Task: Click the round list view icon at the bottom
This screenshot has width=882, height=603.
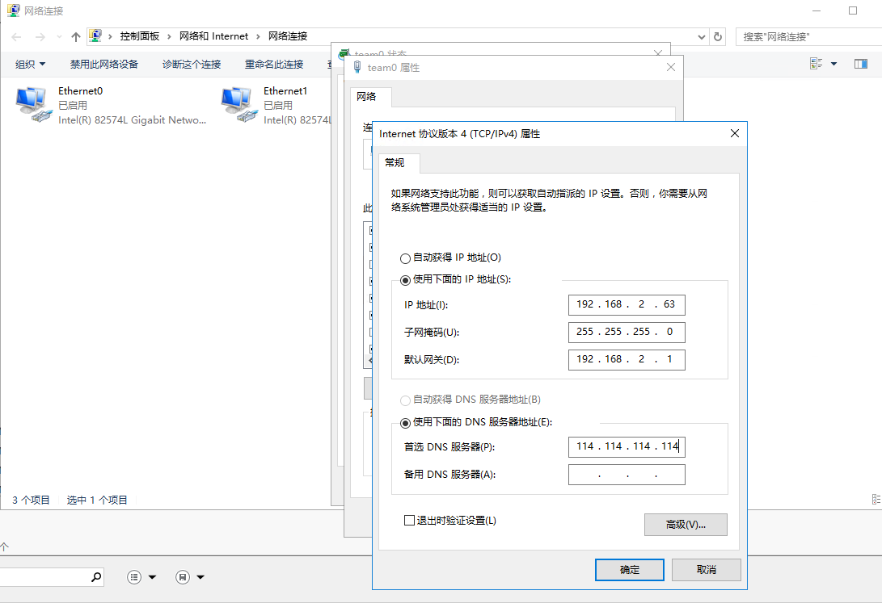Action: (x=134, y=577)
